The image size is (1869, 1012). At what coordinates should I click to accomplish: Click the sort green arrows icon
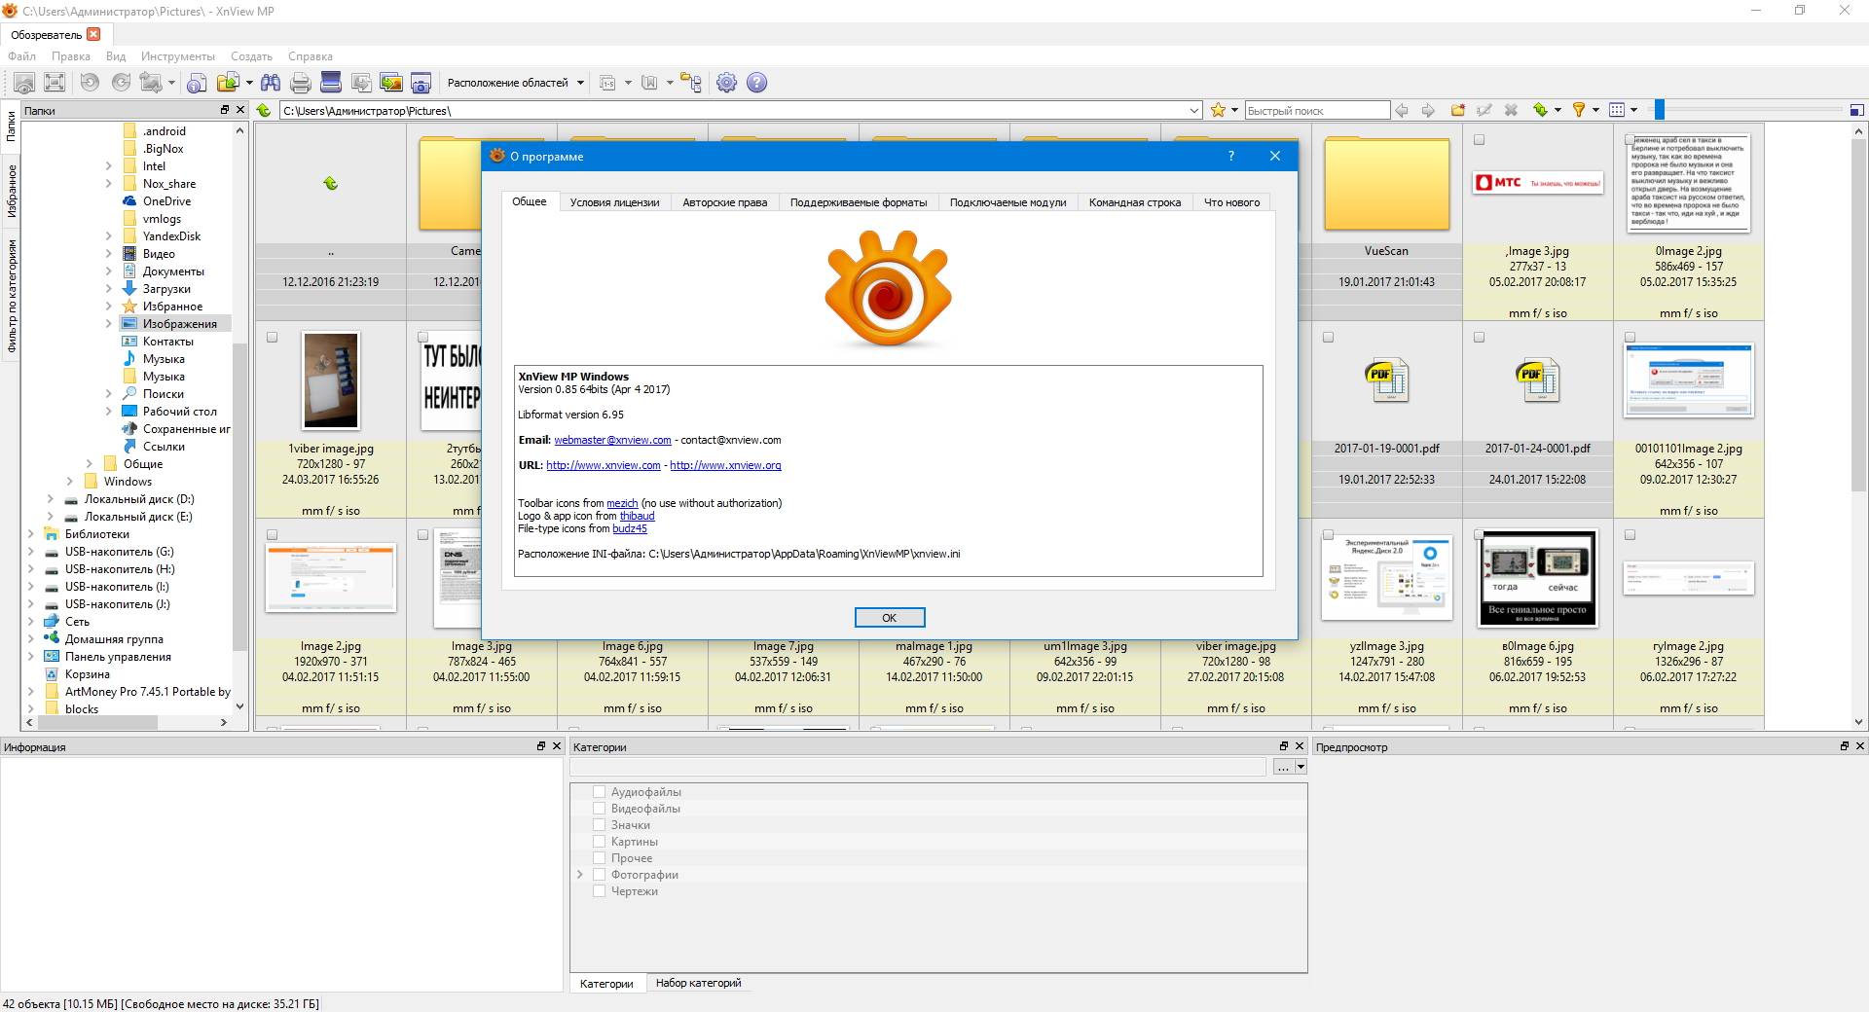(1541, 110)
